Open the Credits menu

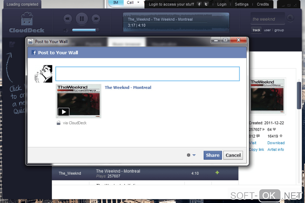coord(263,4)
